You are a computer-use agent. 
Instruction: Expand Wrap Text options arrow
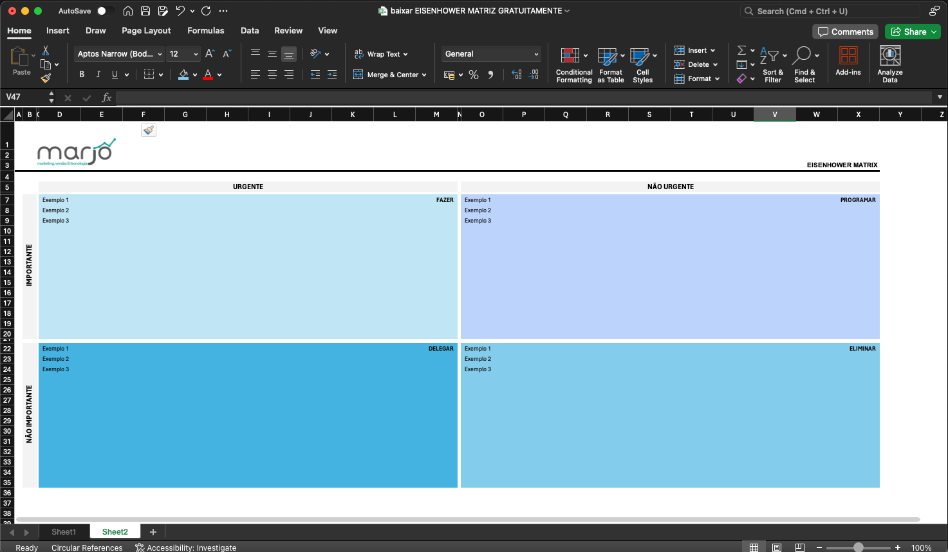tap(405, 54)
